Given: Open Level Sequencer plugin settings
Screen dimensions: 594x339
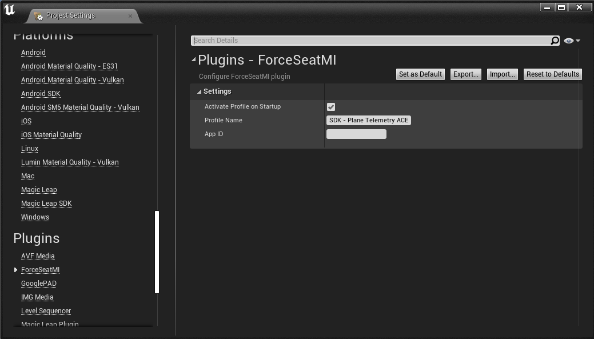Looking at the screenshot, I should click(46, 311).
